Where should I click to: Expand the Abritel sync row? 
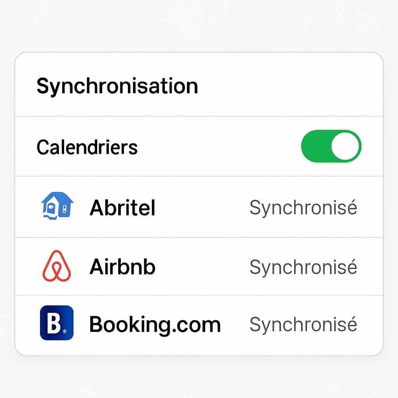click(x=199, y=208)
